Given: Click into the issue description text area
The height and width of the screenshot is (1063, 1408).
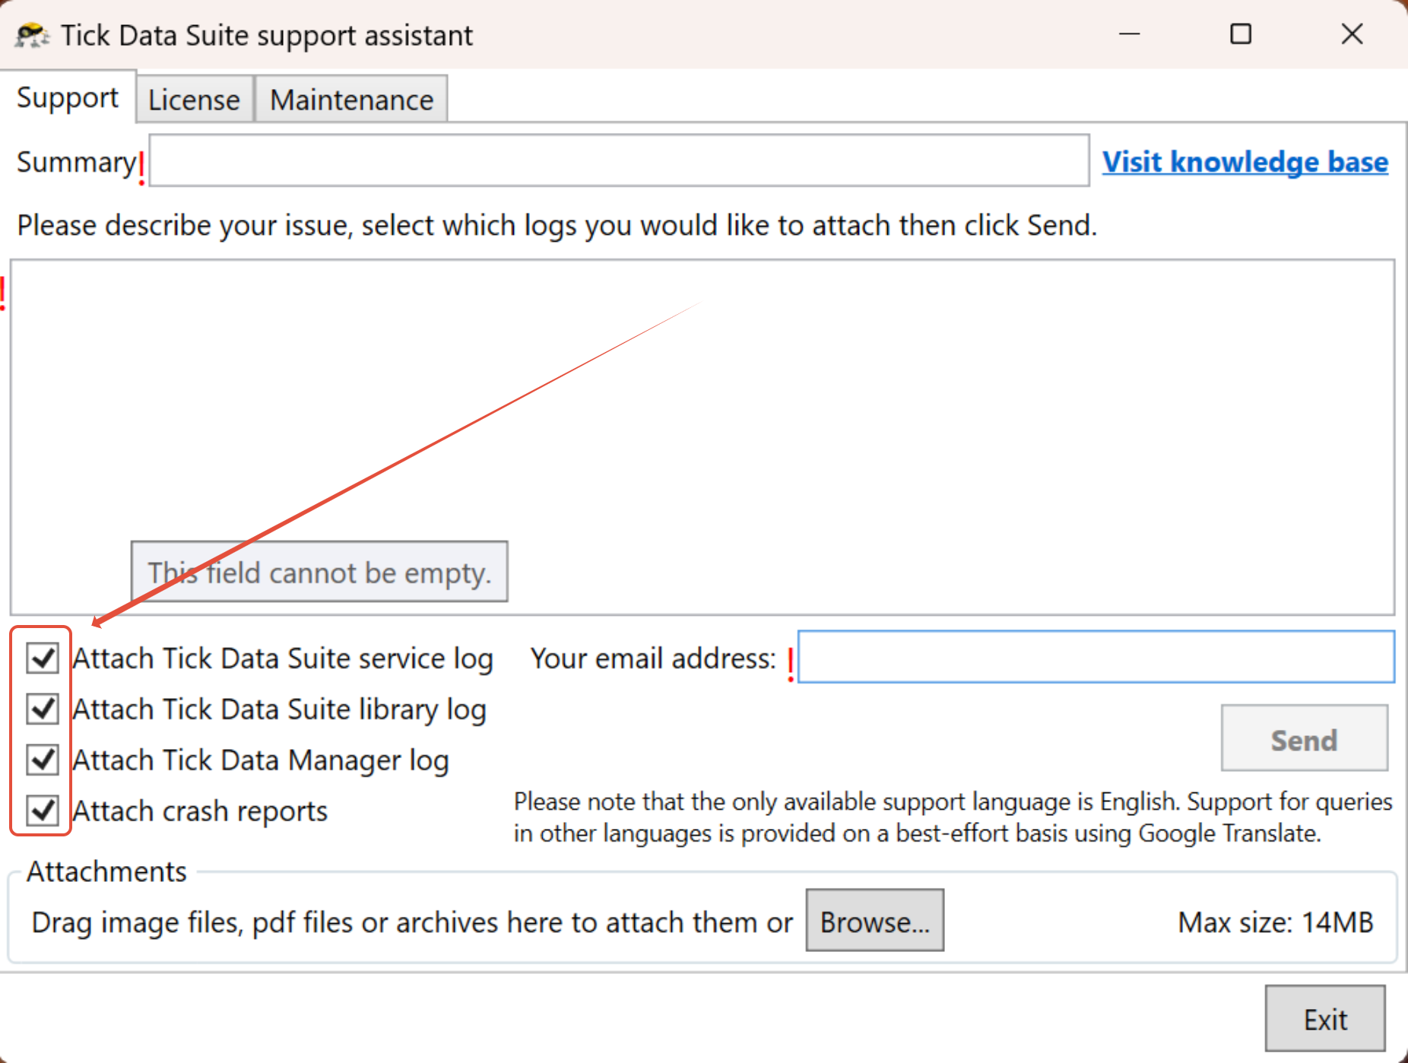Looking at the screenshot, I should tap(702, 437).
